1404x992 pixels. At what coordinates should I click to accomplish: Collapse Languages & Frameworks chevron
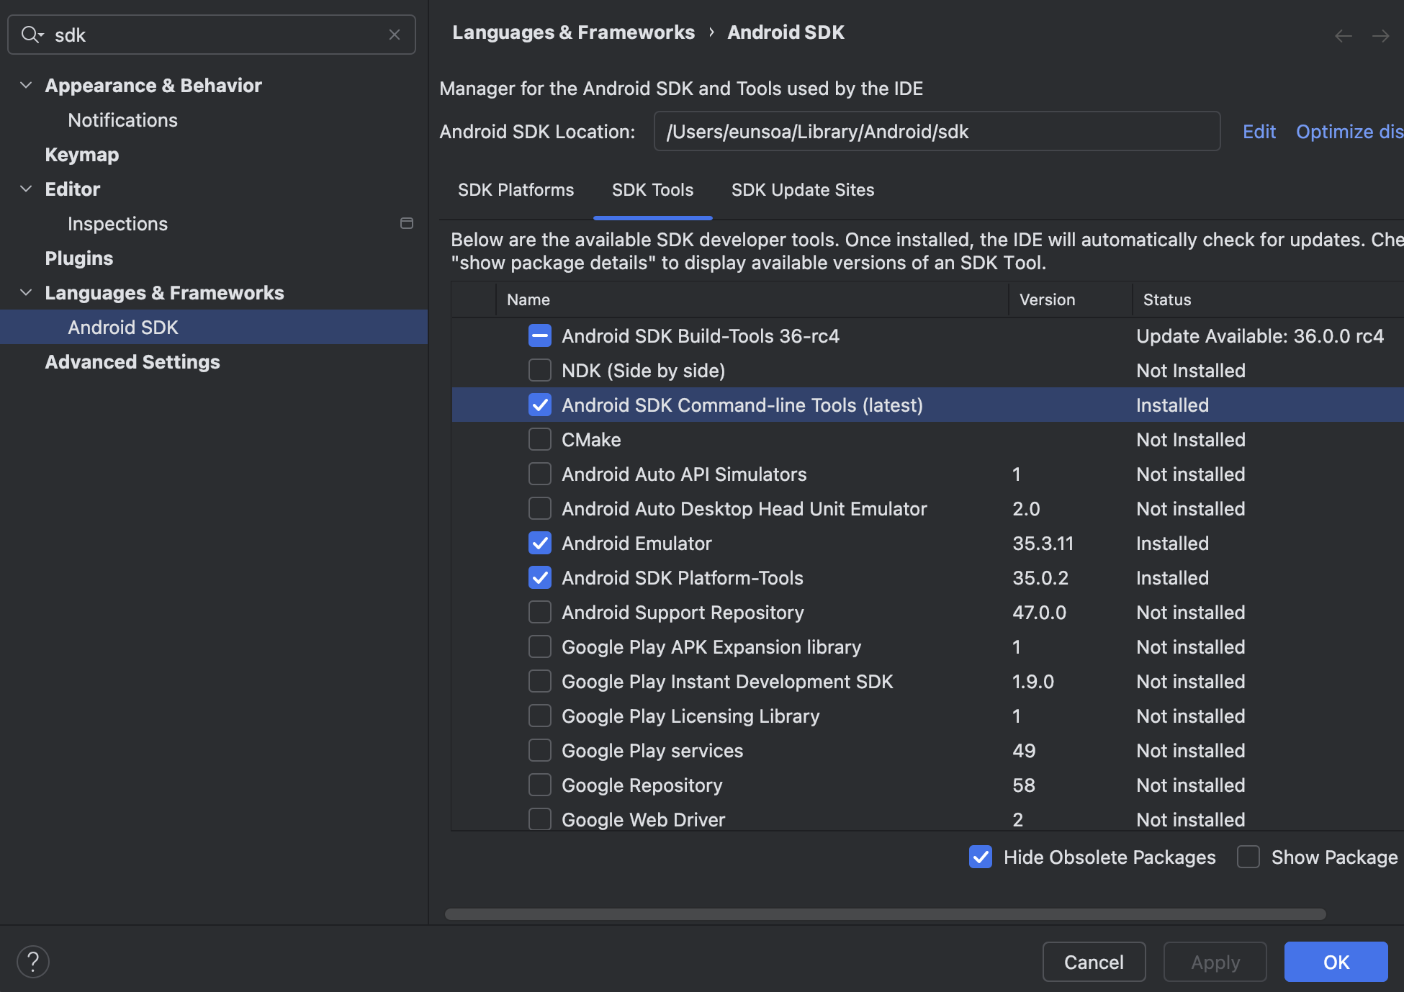click(26, 292)
